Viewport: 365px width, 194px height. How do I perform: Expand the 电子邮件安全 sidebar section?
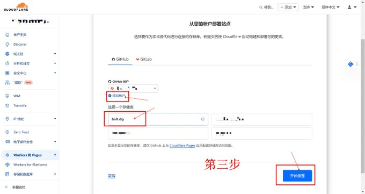coord(55,142)
